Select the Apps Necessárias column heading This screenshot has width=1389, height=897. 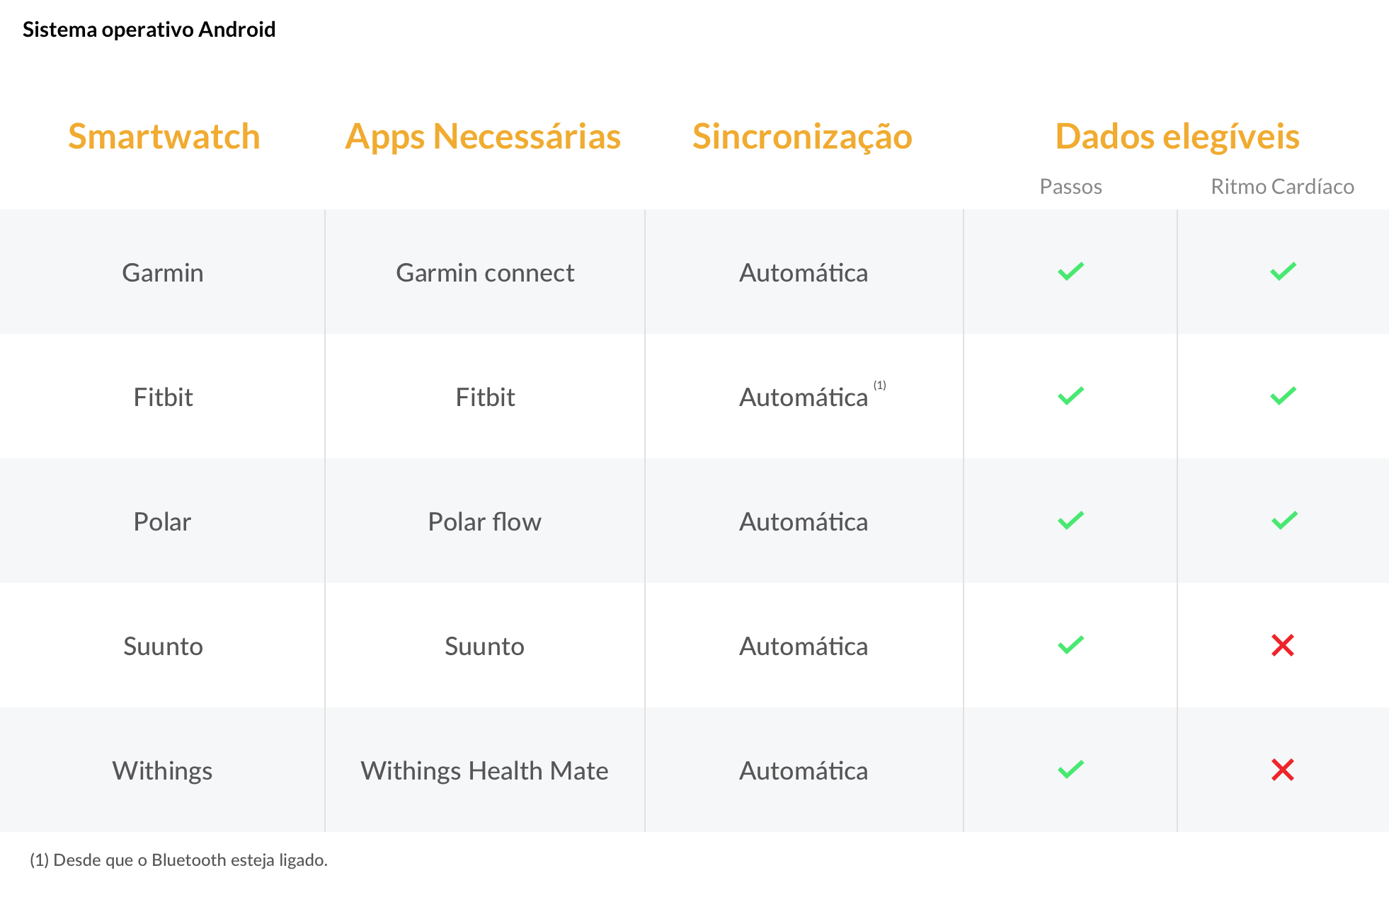[x=483, y=136]
